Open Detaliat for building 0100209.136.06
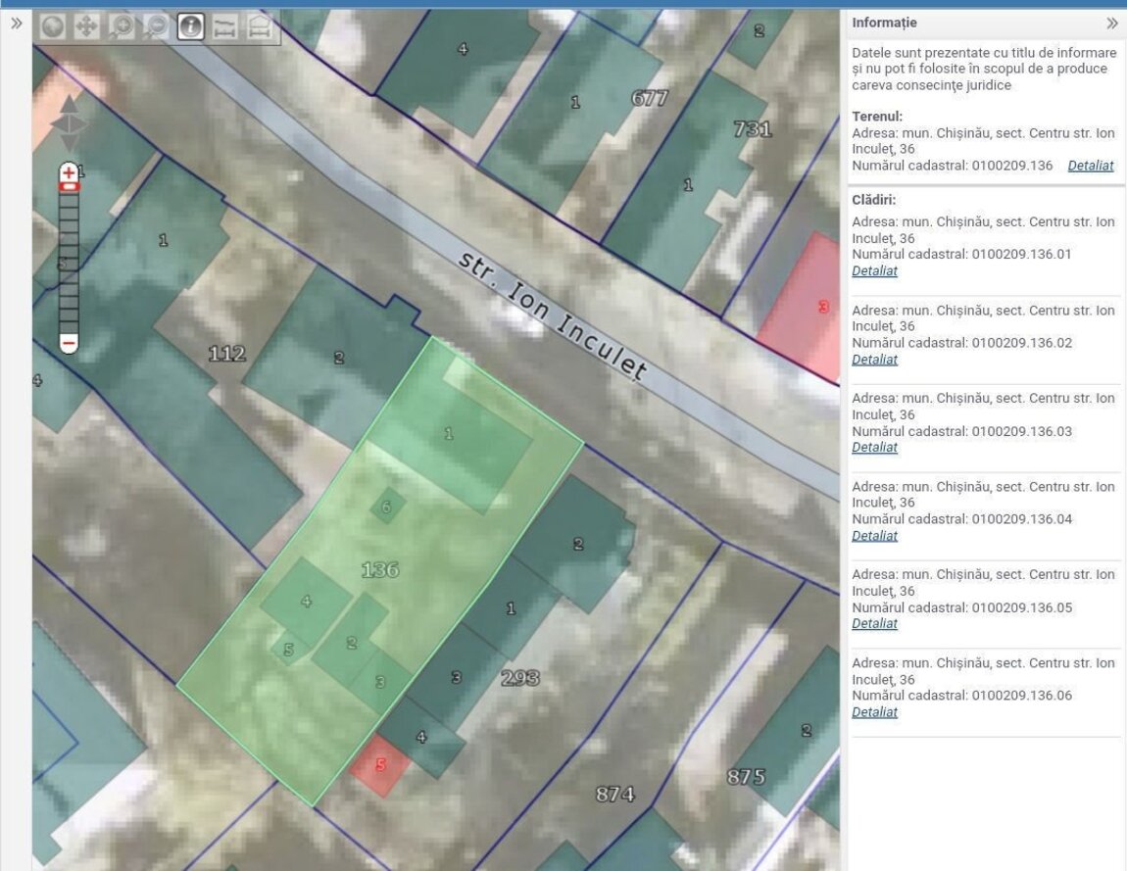1127x871 pixels. point(874,712)
